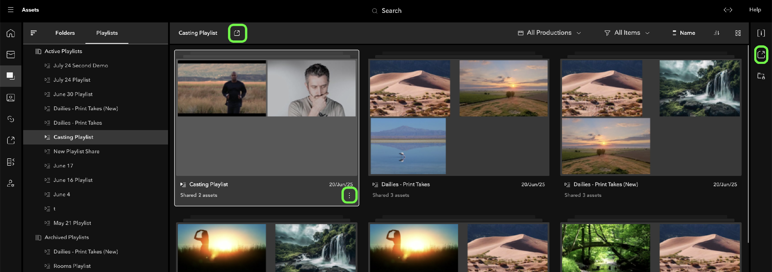Click the share icon in right sidebar
This screenshot has width=772, height=272.
tap(761, 55)
